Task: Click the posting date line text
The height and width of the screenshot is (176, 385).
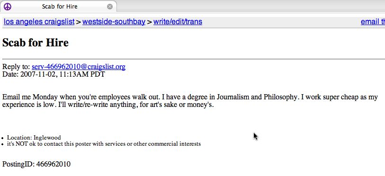Action: coord(54,74)
